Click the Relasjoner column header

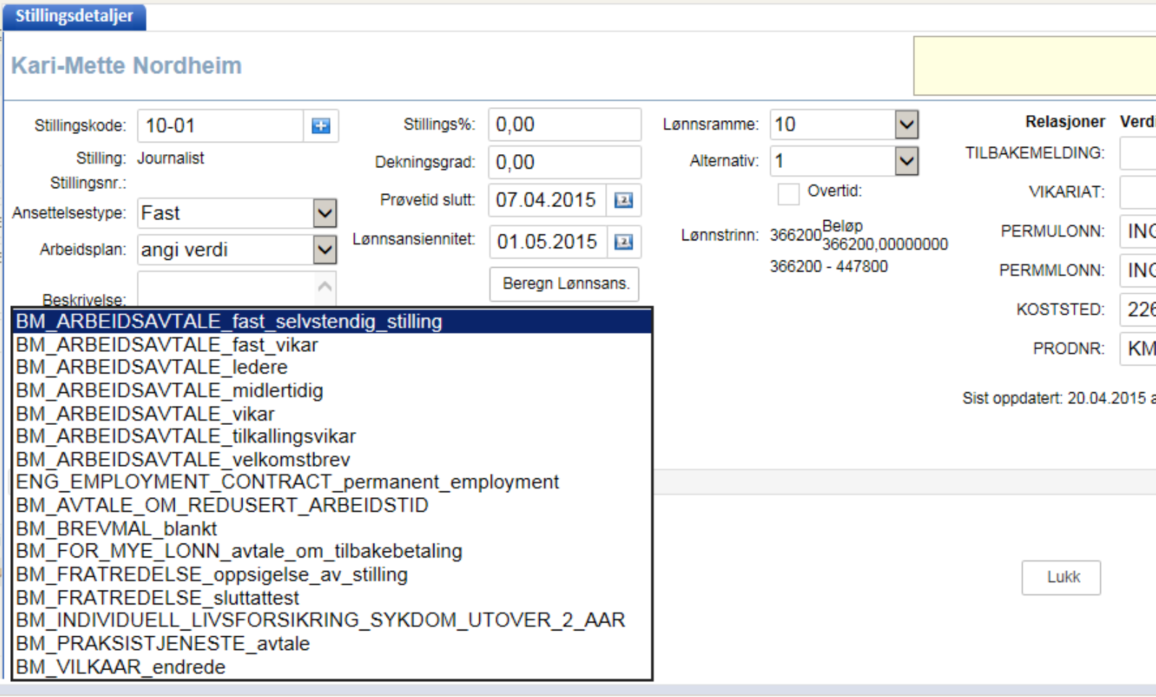pyautogui.click(x=1065, y=122)
